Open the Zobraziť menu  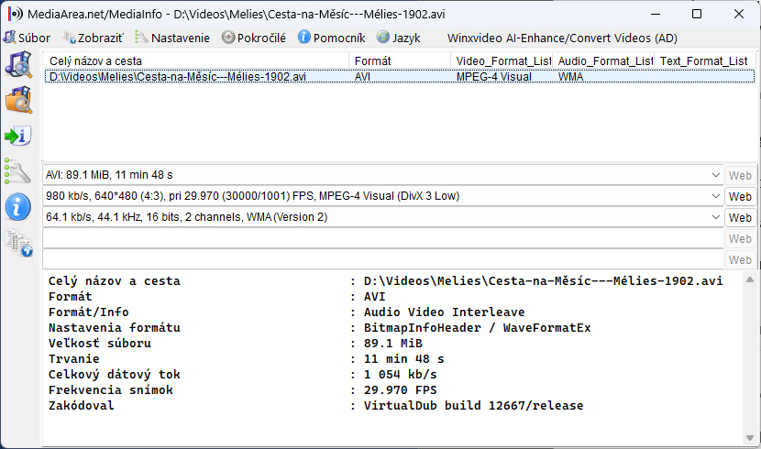pos(93,38)
